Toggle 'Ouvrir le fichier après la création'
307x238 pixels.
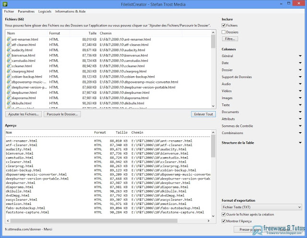224,215
